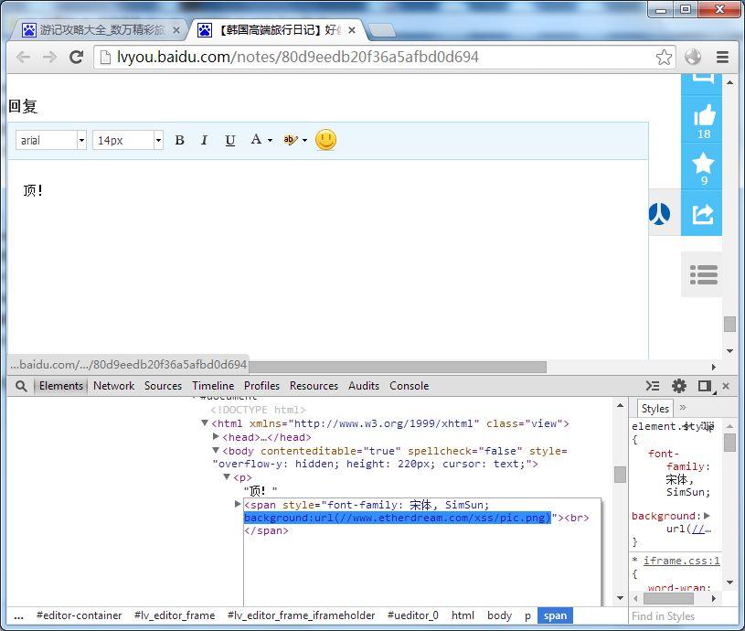Click DevTools search magnifier icon
This screenshot has height=631, width=745.
click(21, 386)
